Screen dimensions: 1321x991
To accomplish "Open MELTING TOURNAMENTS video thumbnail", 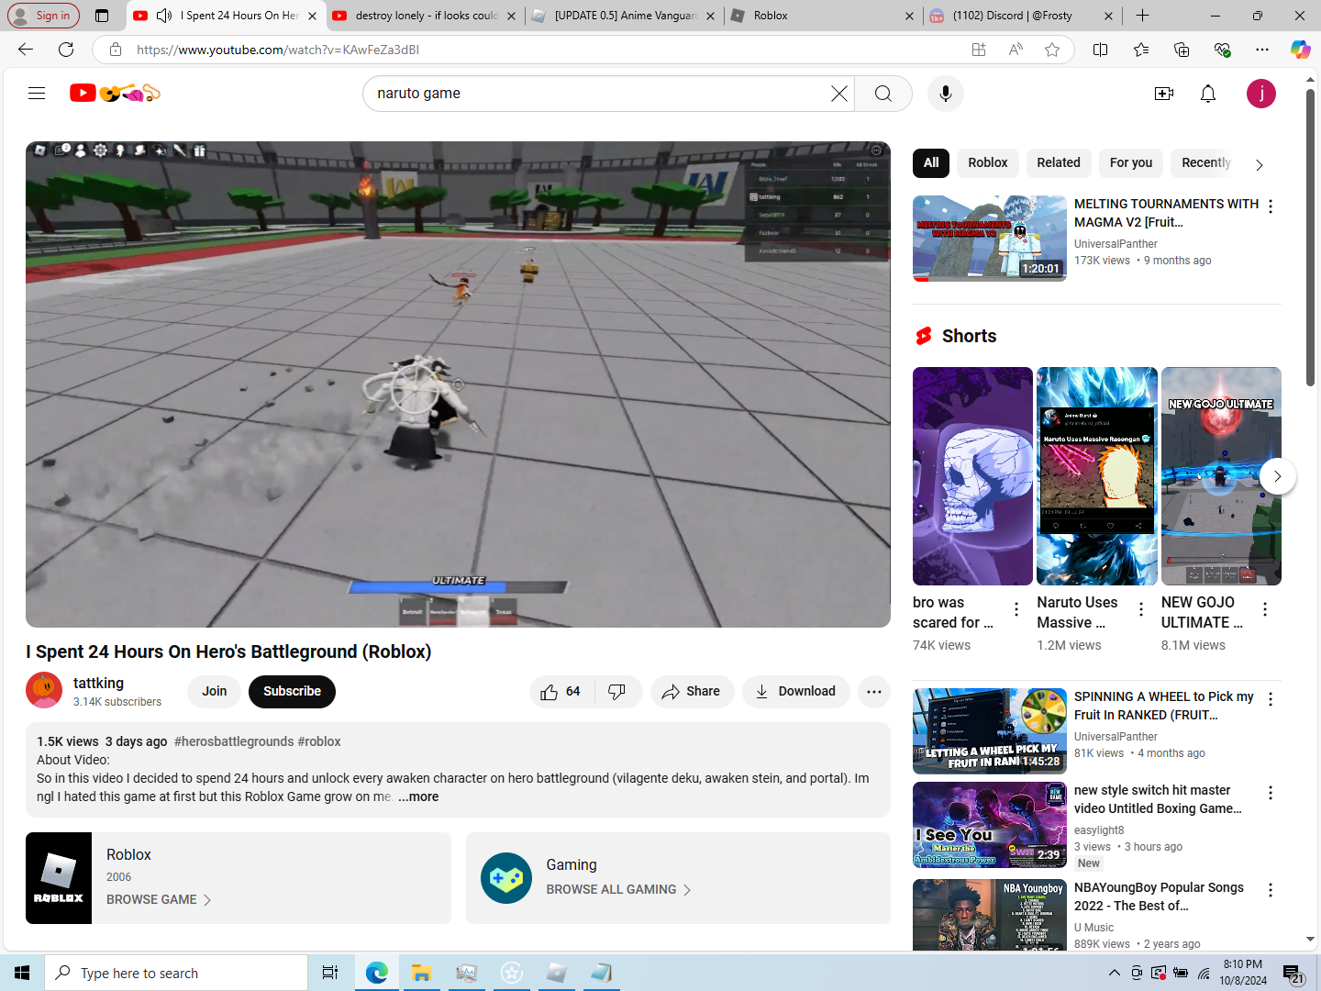I will click(990, 239).
